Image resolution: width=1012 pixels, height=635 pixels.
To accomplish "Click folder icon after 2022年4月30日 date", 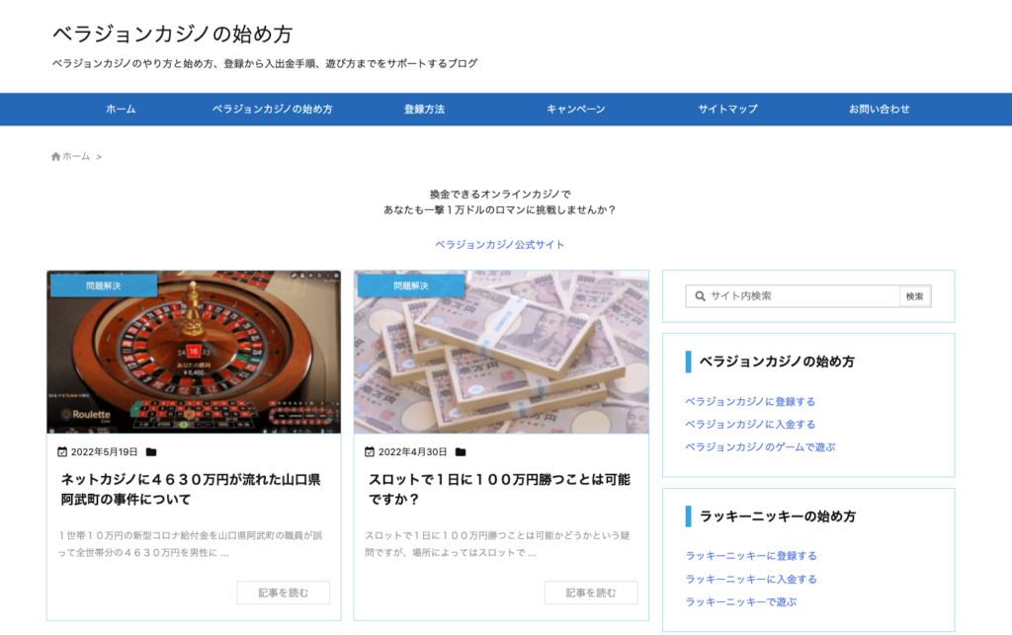I will (461, 452).
